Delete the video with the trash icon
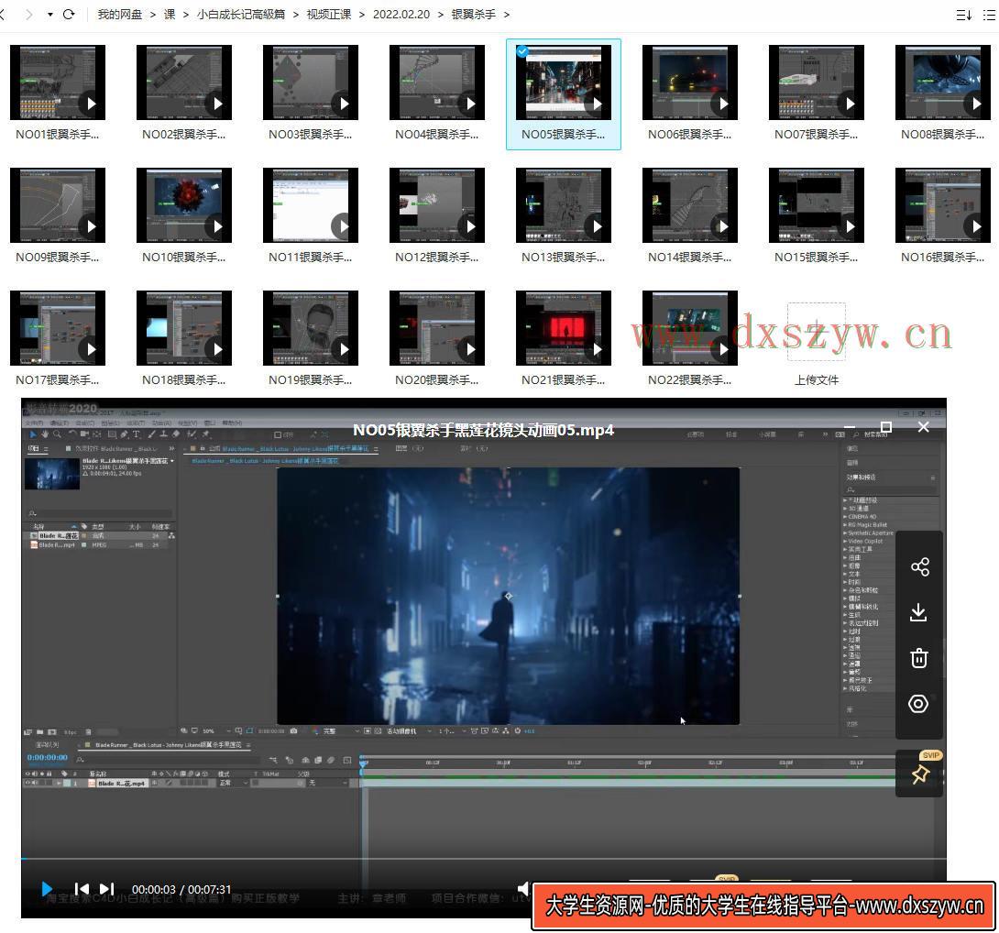The width and height of the screenshot is (999, 933). (x=918, y=658)
